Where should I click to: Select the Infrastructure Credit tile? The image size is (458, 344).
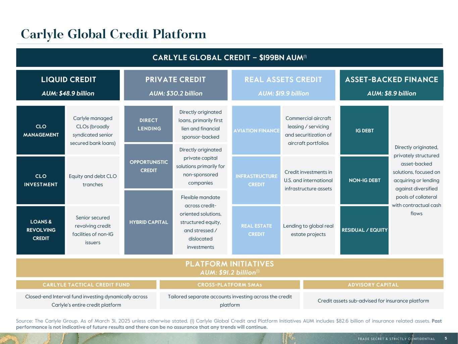tap(256, 180)
